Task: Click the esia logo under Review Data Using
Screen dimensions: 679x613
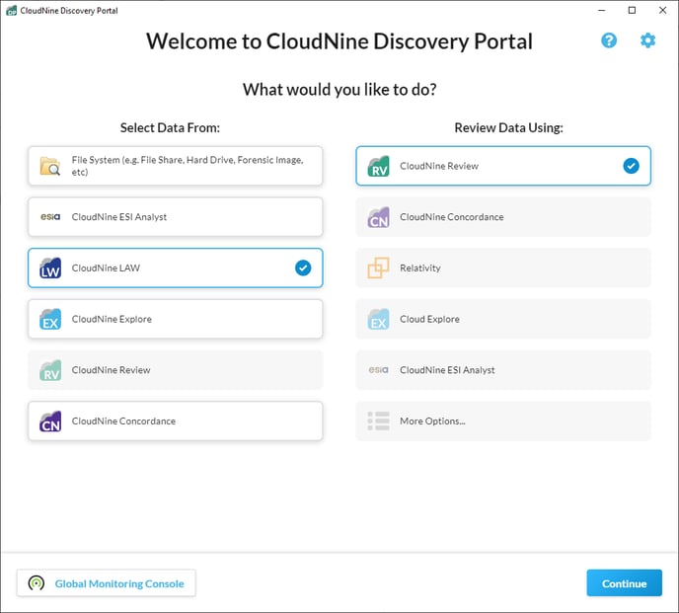Action: pyautogui.click(x=378, y=369)
